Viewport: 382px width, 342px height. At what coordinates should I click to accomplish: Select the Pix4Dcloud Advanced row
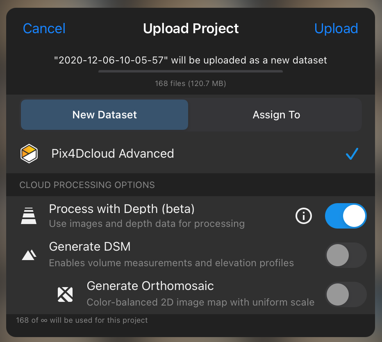191,154
